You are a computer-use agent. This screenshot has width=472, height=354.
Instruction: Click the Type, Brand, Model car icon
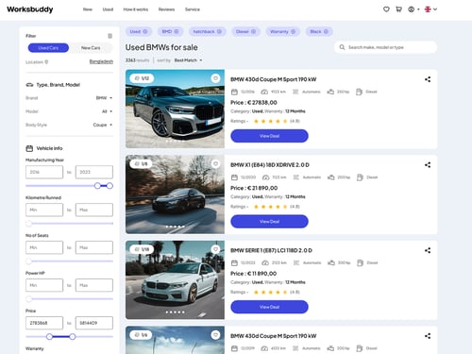point(29,85)
